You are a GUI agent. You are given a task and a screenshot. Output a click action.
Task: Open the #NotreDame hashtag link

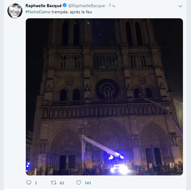pyautogui.click(x=38, y=12)
